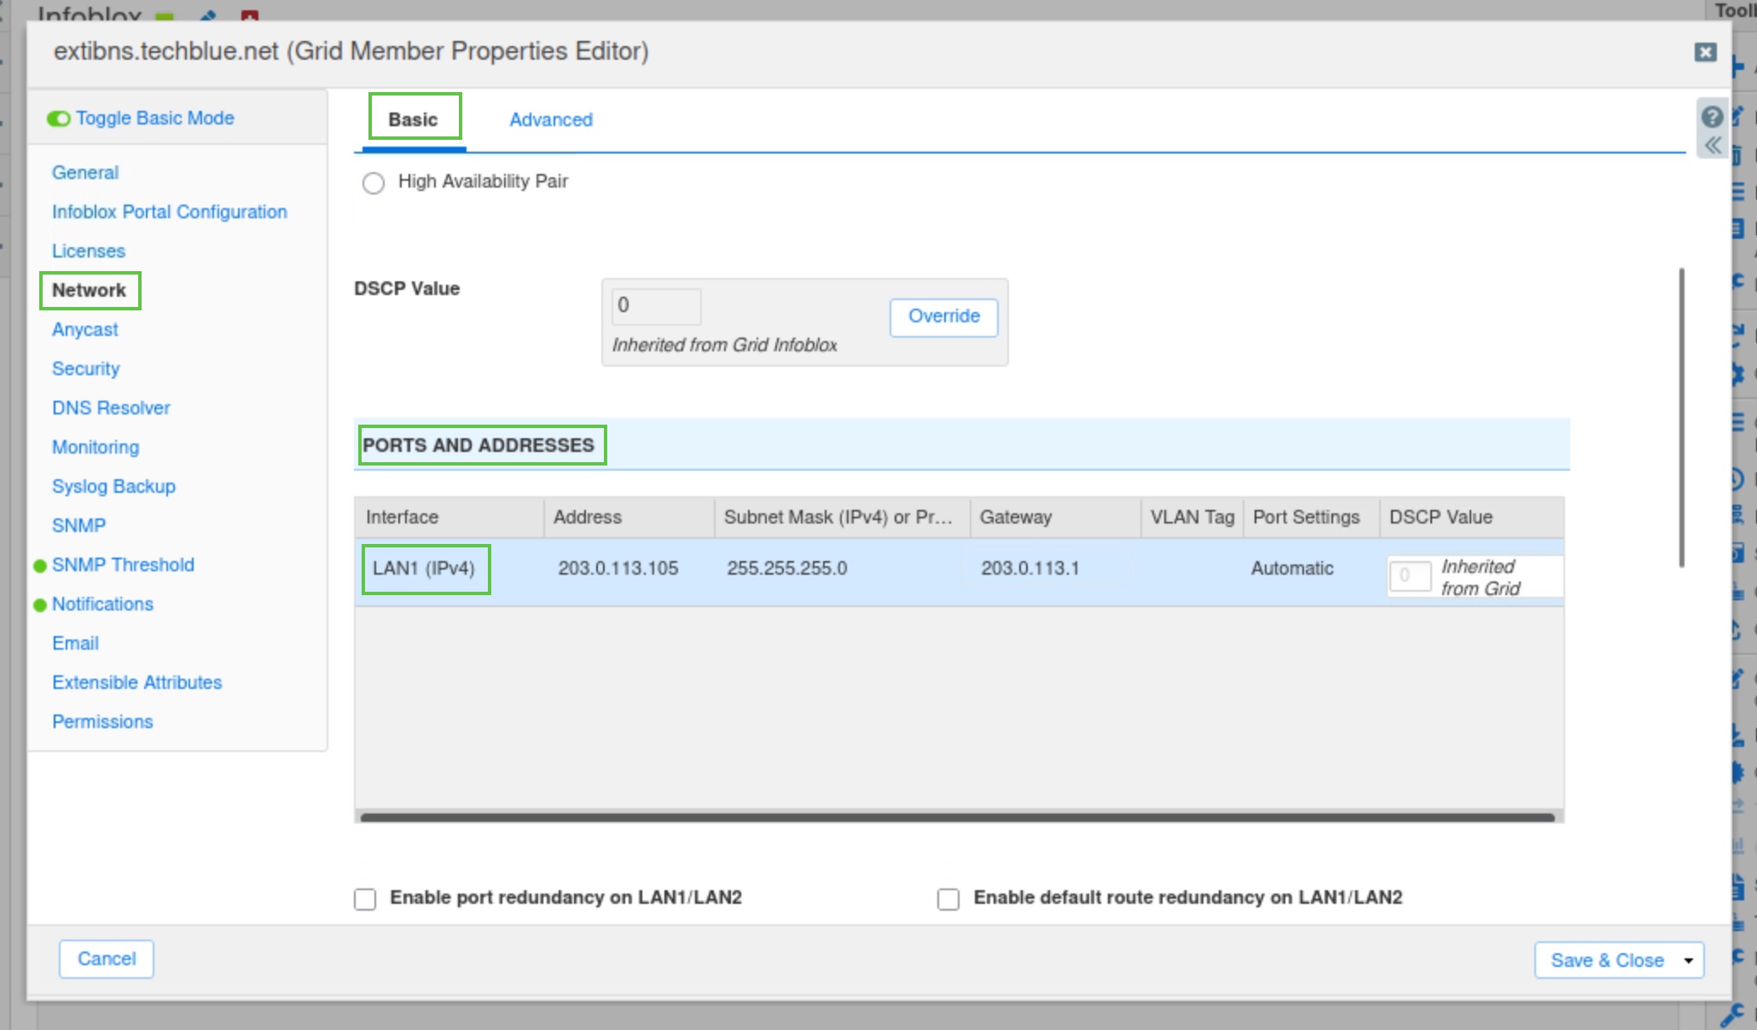Click the Save & Close button
The height and width of the screenshot is (1030, 1757).
click(x=1606, y=961)
